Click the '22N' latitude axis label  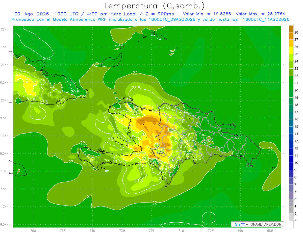pyautogui.click(x=4, y=29)
